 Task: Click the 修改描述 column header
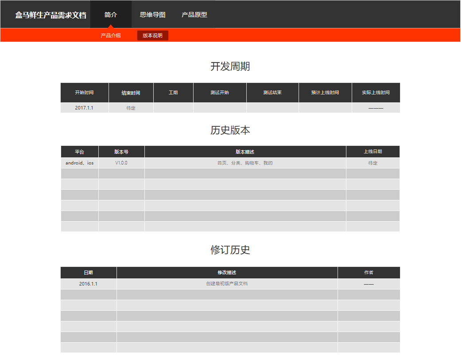click(227, 272)
